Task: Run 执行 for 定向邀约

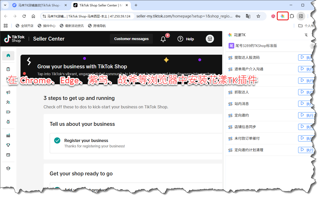Action: (x=306, y=115)
